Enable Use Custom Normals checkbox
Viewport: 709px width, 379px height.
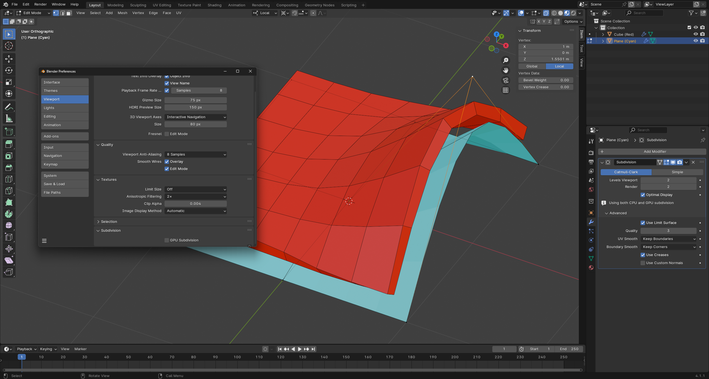click(643, 263)
